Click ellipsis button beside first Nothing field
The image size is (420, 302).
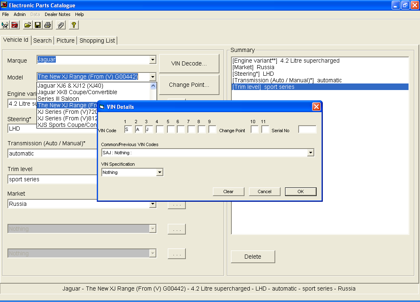click(x=177, y=229)
